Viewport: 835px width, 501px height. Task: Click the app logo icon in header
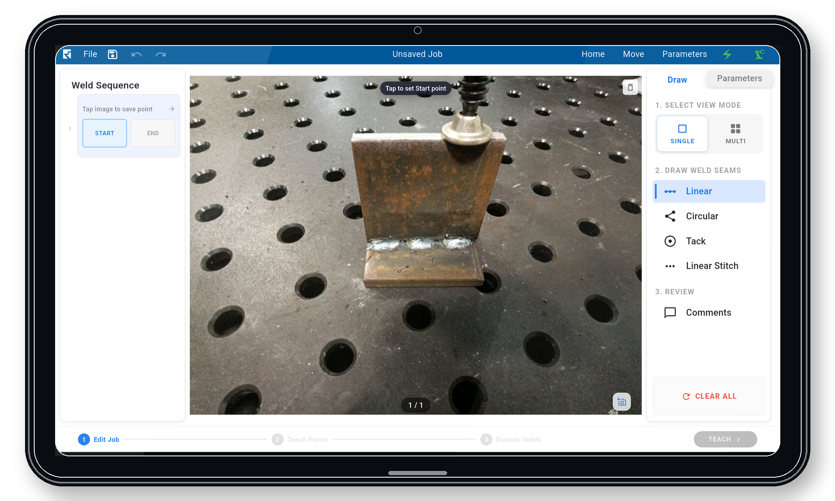[67, 54]
